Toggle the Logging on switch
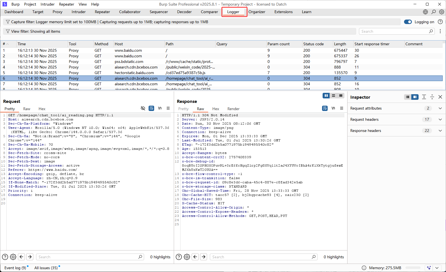The width and height of the screenshot is (446, 272). [x=408, y=22]
